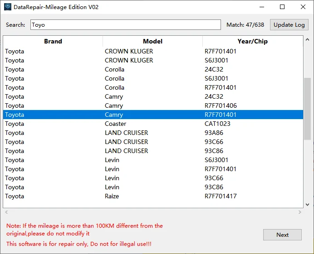The image size is (314, 254).
Task: Select the Camry 24C32 row
Action: pyautogui.click(x=153, y=96)
